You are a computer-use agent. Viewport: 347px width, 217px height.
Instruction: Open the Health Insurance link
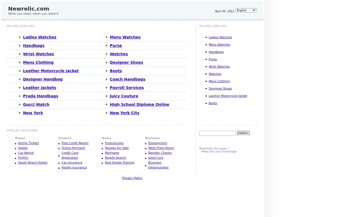[x=74, y=168]
